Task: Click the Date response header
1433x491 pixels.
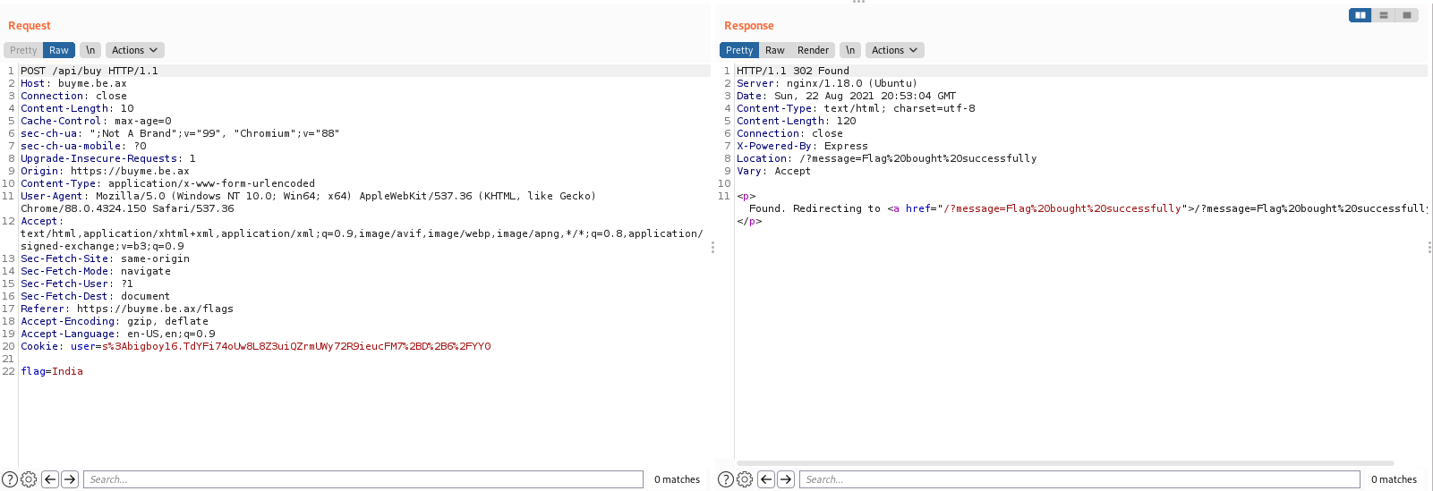Action: coord(847,96)
